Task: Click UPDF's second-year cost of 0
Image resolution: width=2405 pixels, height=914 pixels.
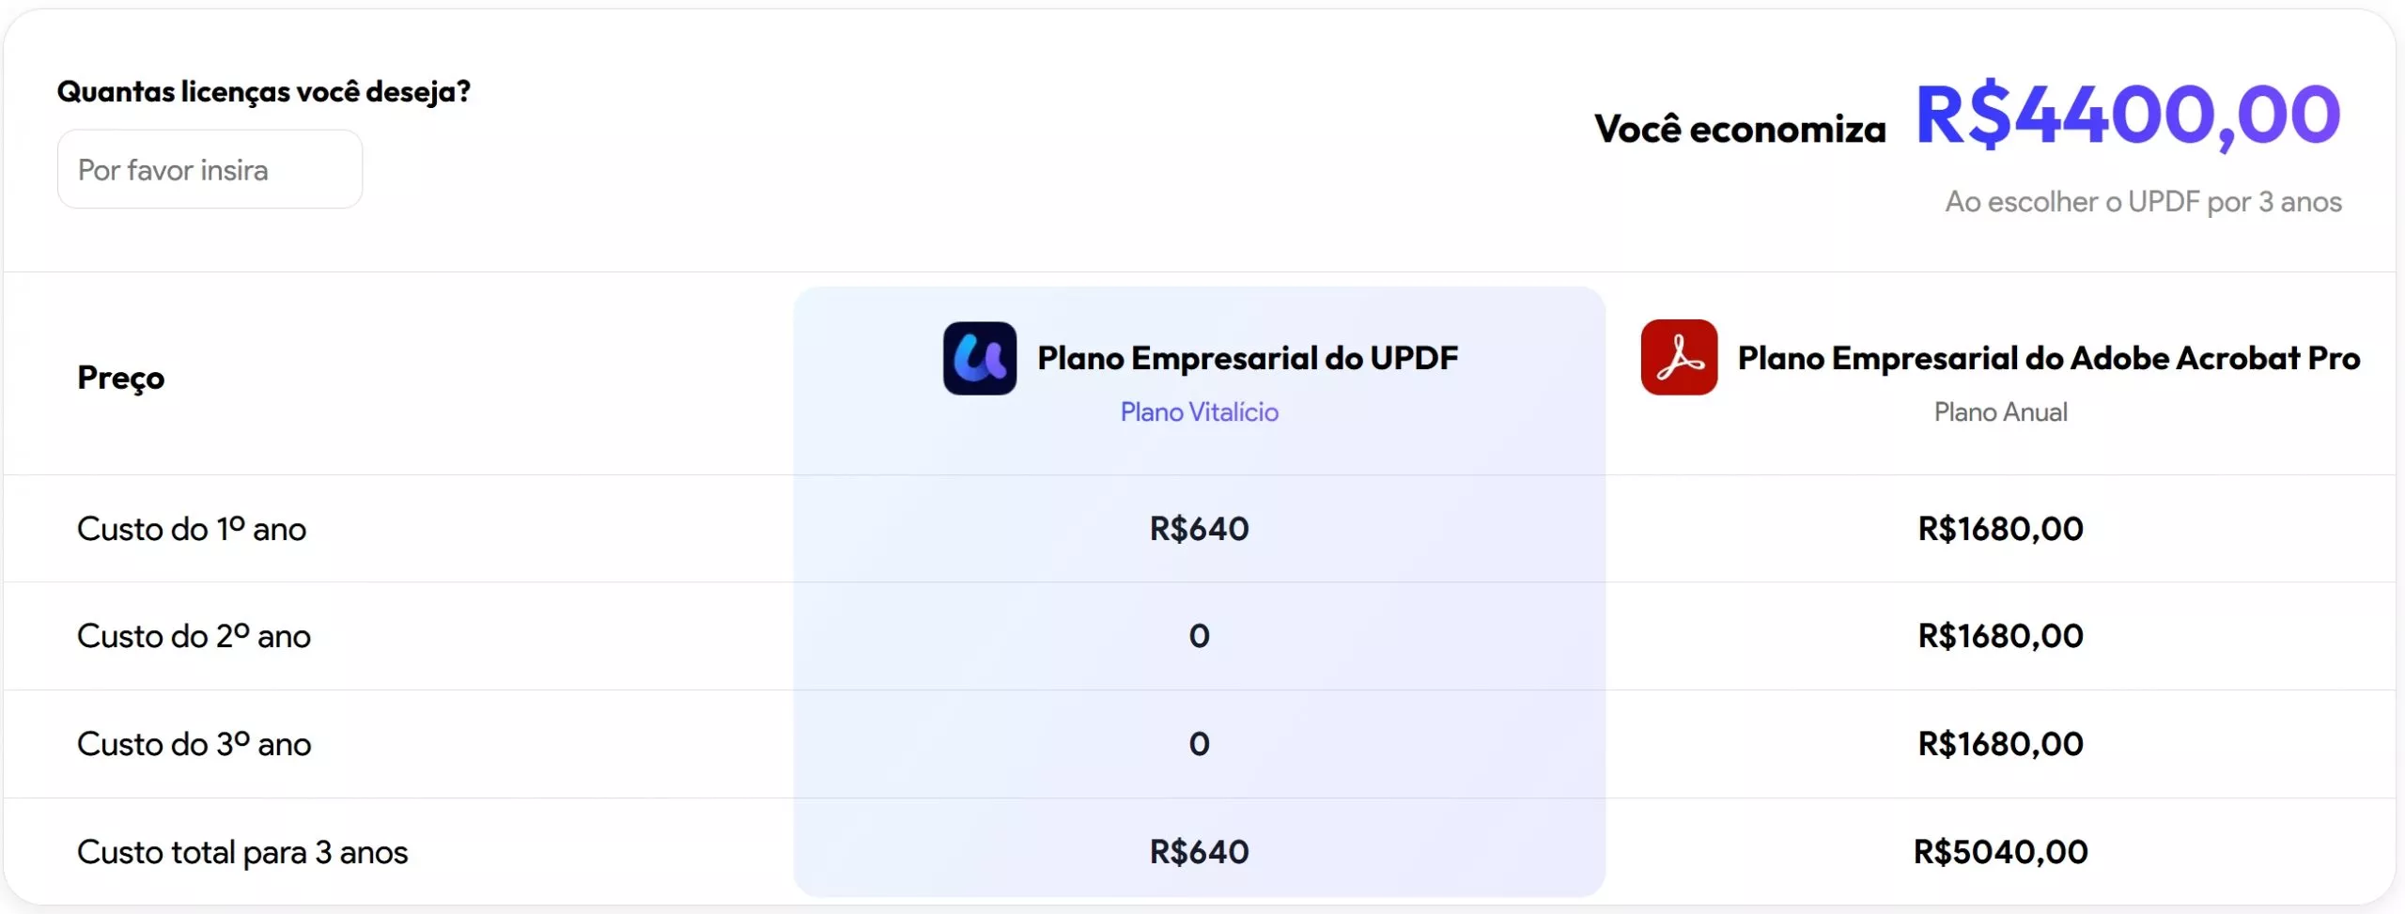Action: (1199, 636)
